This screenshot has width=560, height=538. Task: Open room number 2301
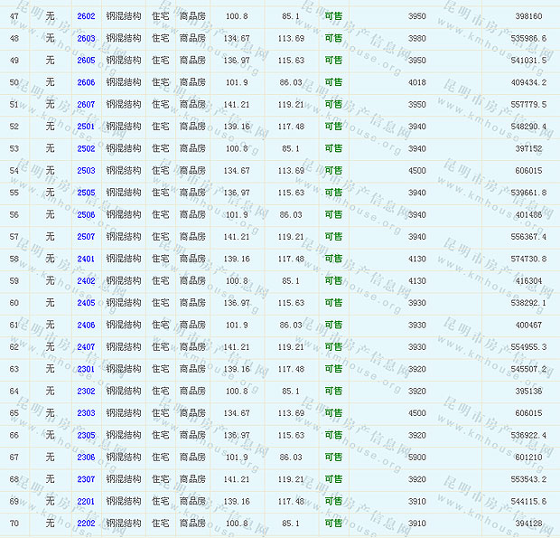click(86, 369)
